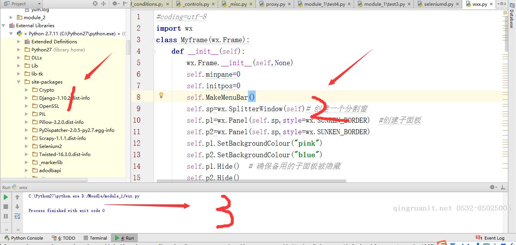This screenshot has height=245, width=516.
Task: Click the Stop process square icon
Action: click(x=6, y=207)
